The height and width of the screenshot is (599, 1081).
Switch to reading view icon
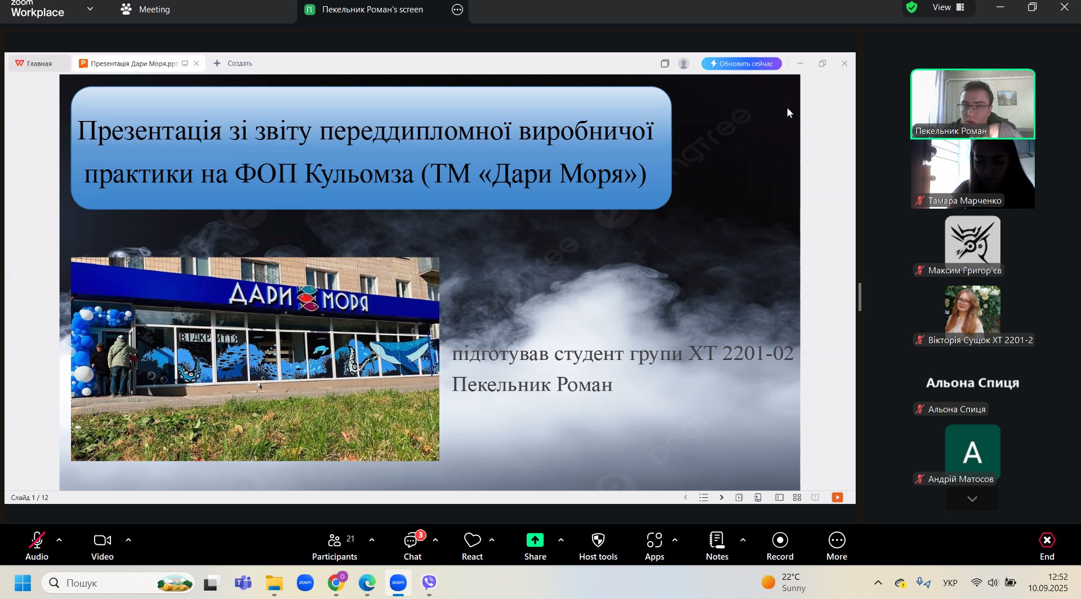point(815,497)
